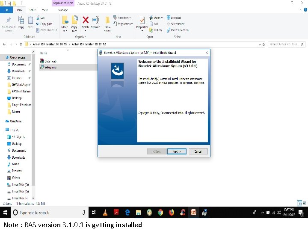
Task: Select OneDrive in navigation pane
Action: [x=13, y=121]
